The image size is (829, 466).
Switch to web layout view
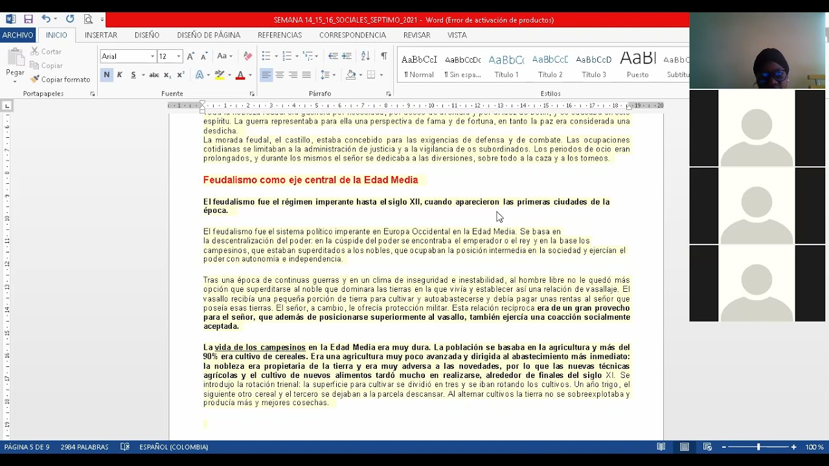click(x=707, y=447)
